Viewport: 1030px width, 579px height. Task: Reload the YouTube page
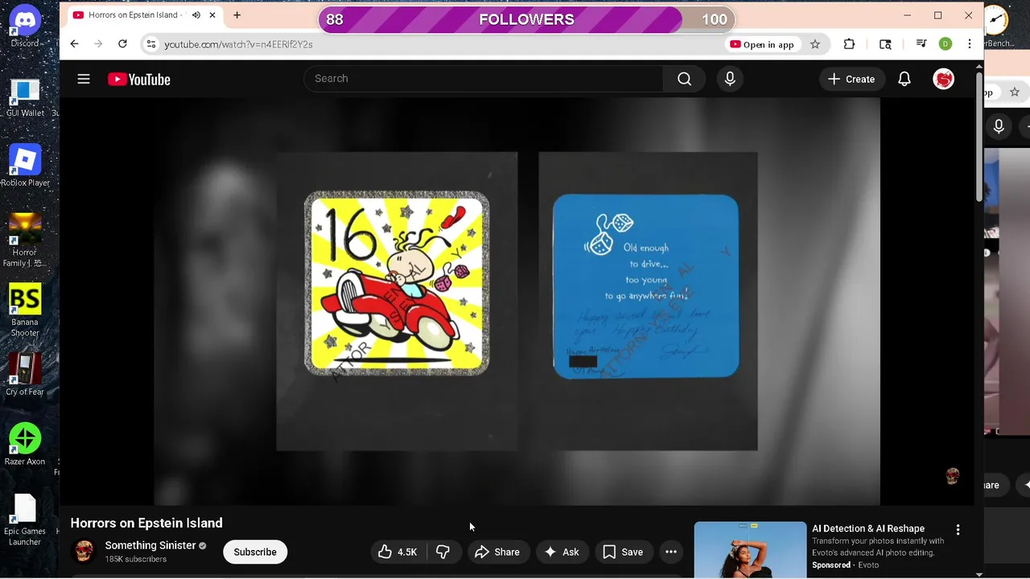tap(122, 44)
